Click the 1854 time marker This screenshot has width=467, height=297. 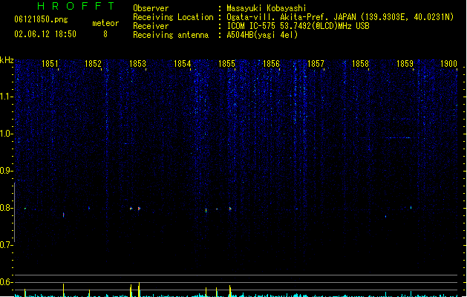[182, 64]
